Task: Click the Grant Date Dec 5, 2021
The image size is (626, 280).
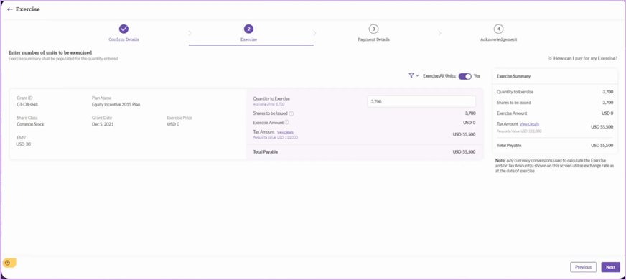Action: 102,124
